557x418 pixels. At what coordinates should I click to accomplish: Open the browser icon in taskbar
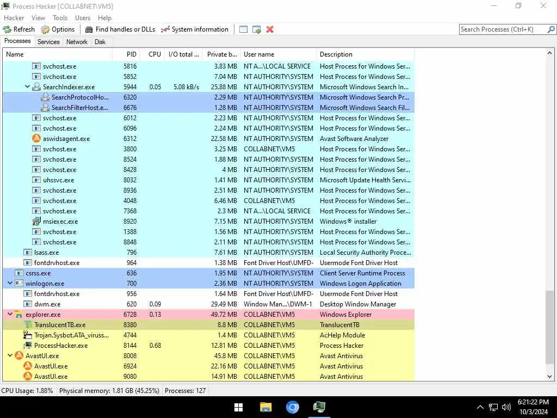(x=292, y=407)
